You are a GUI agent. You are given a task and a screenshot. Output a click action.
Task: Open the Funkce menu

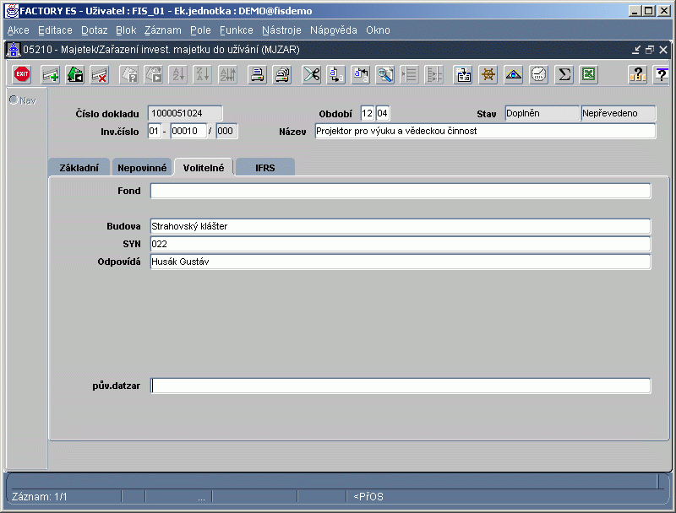[237, 30]
